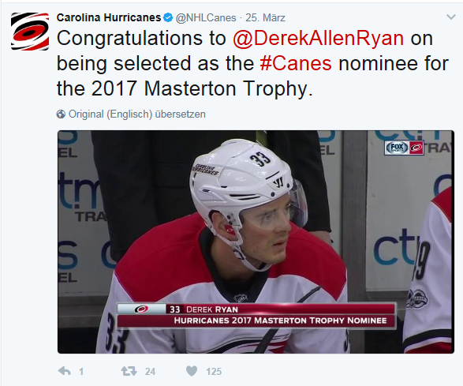The image size is (463, 386).
Task: Click the tweet text mentioning 2017 Masterton Trophy
Action: 252,63
